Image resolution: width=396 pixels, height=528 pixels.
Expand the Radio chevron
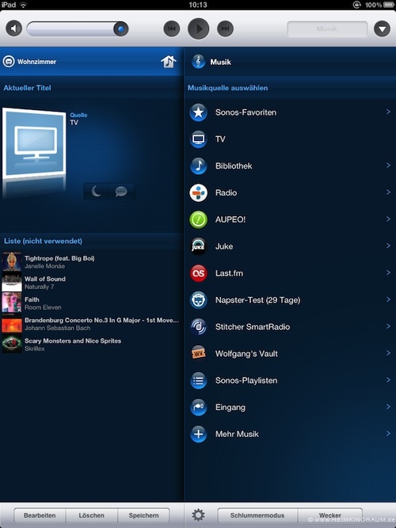pos(388,192)
